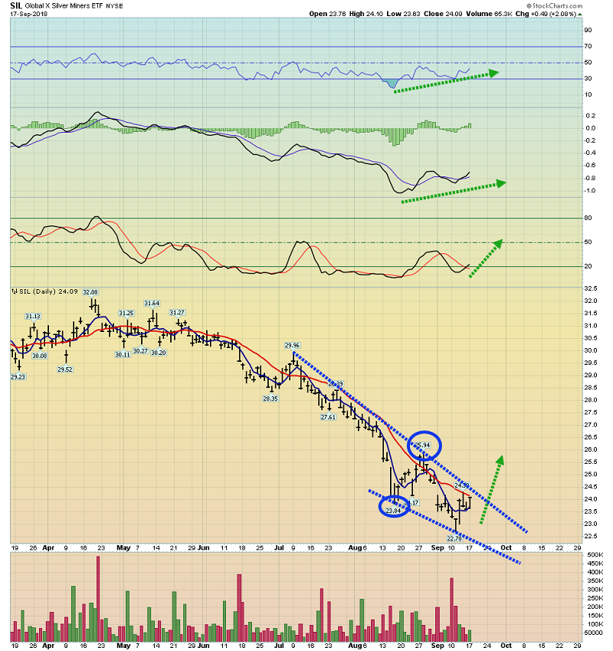Open the StockCharts.com attribution link
Viewport: 613px width, 651px height.
pos(555,6)
